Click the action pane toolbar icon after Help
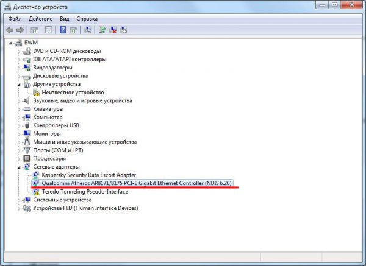Image resolution: width=366 pixels, height=266 pixels. (74, 30)
